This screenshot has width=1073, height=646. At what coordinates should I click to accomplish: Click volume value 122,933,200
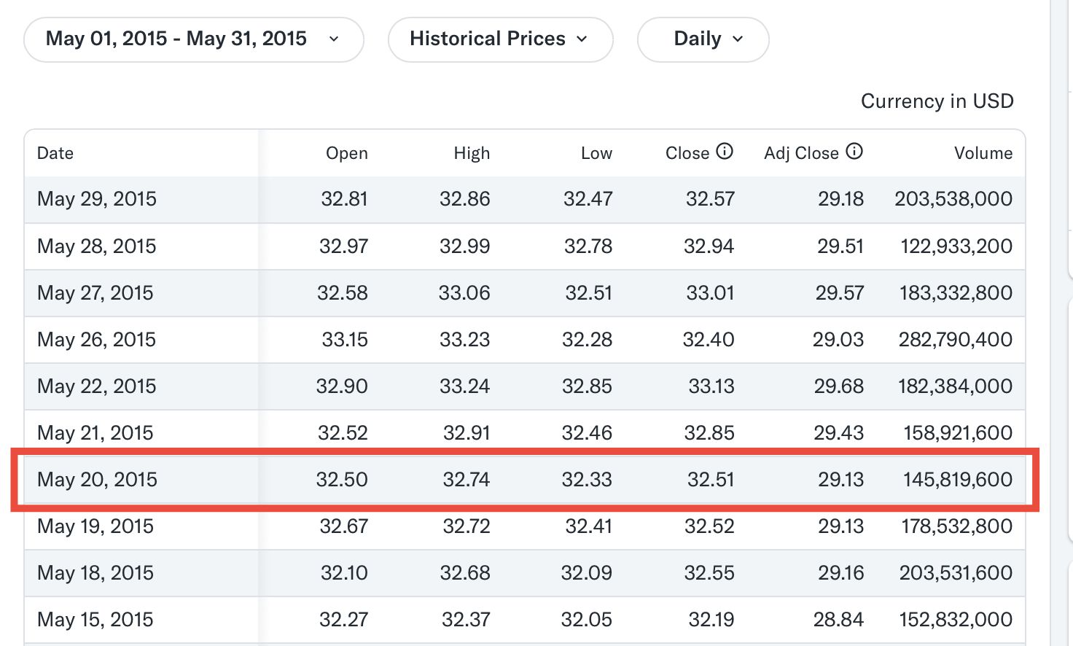(956, 246)
